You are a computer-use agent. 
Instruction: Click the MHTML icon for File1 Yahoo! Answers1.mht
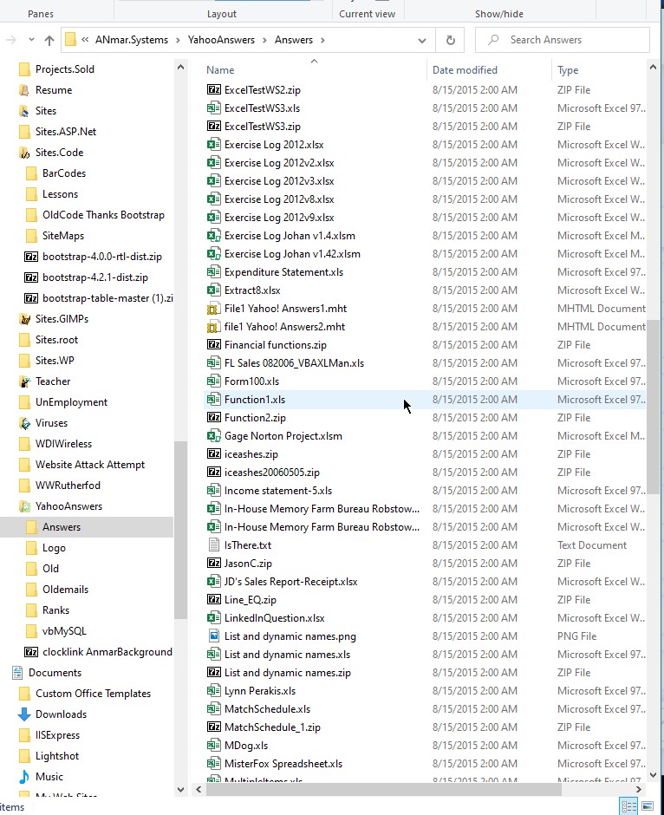(x=213, y=309)
